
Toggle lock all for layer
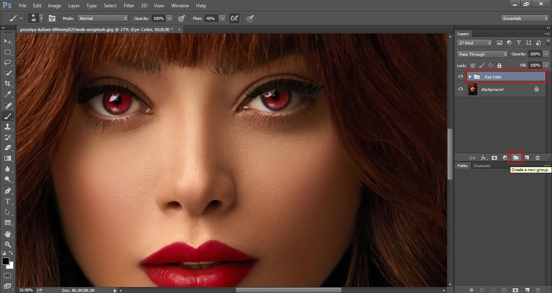pyautogui.click(x=499, y=65)
